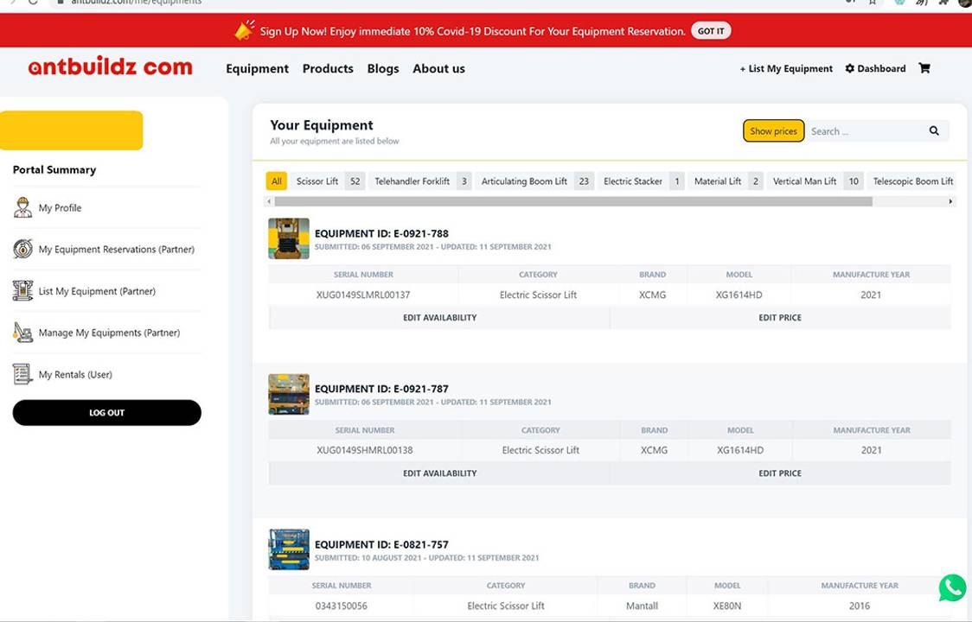Toggle the Show prices button

tap(773, 131)
